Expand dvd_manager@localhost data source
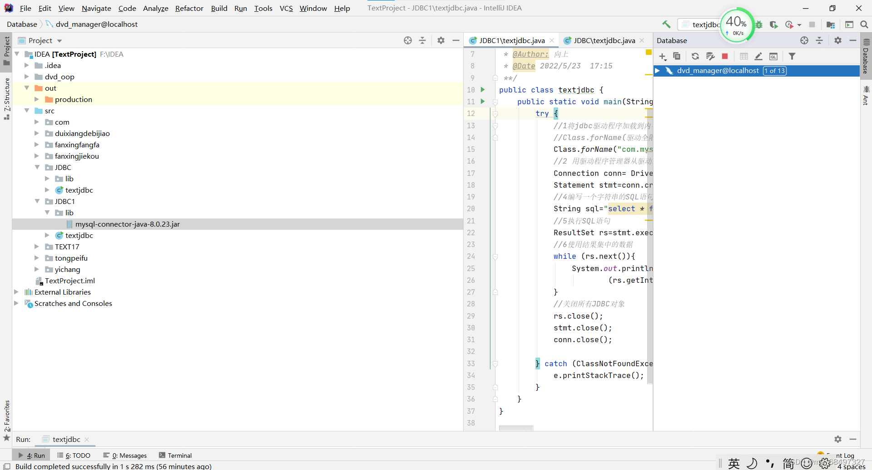The height and width of the screenshot is (470, 872). pos(657,71)
